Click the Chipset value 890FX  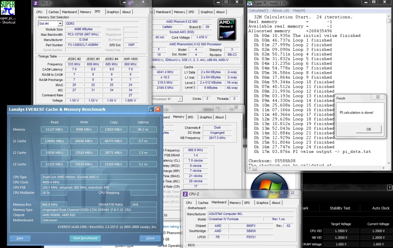tap(251, 226)
